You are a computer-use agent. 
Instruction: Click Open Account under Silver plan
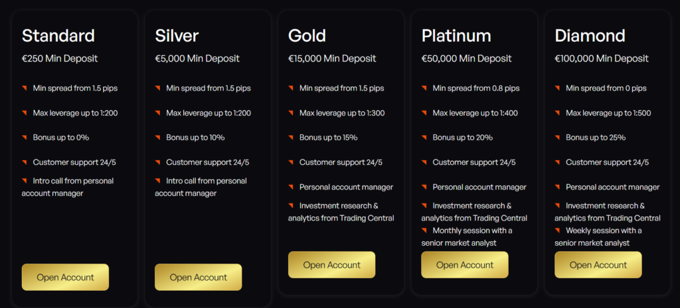[x=198, y=277]
